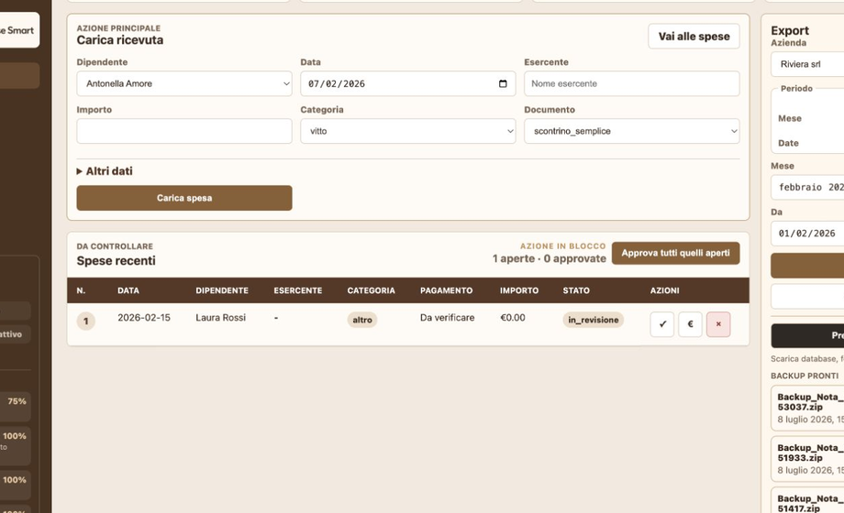The image size is (844, 513).
Task: Open Documento dropdown scontrino_semplice
Action: point(632,131)
